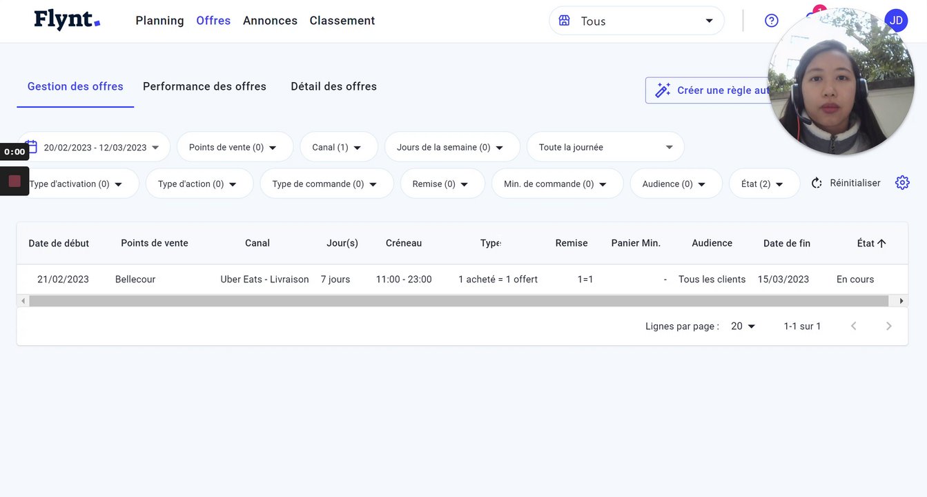Open the État (2) filter dropdown
This screenshot has width=927, height=497.
click(764, 184)
